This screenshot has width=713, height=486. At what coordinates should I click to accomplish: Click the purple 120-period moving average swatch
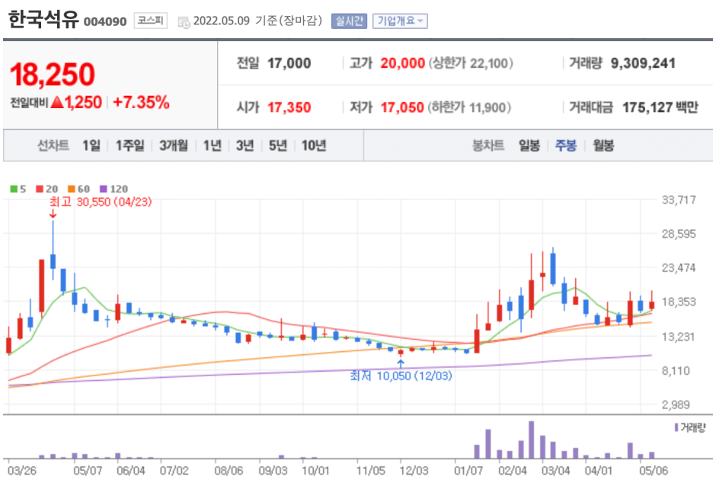pos(104,189)
